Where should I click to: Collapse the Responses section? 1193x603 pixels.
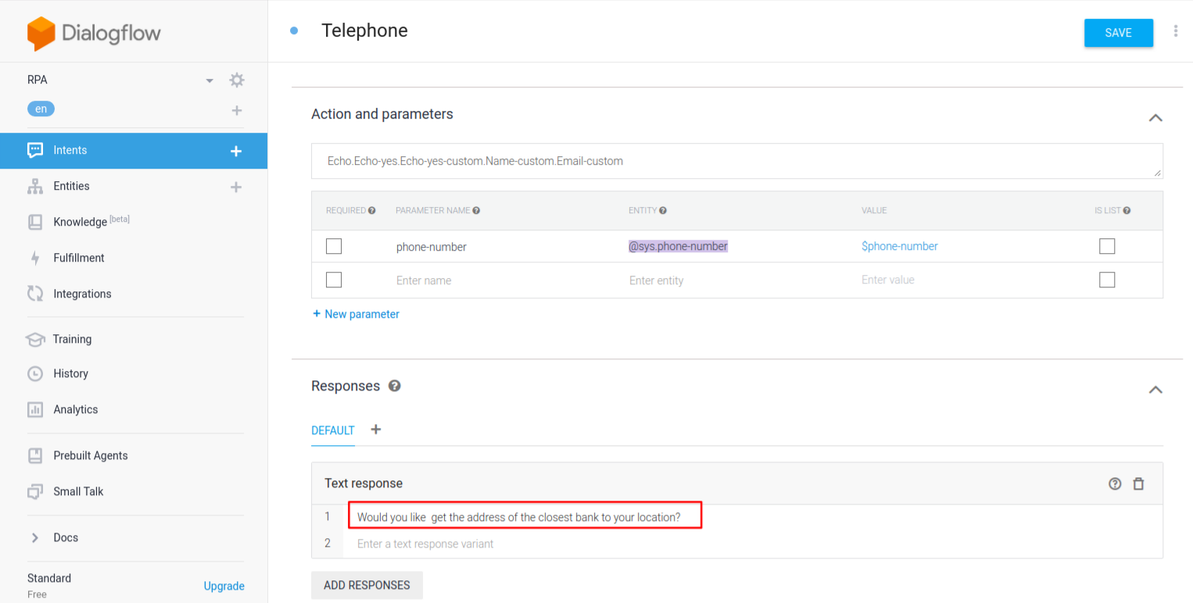click(1155, 389)
